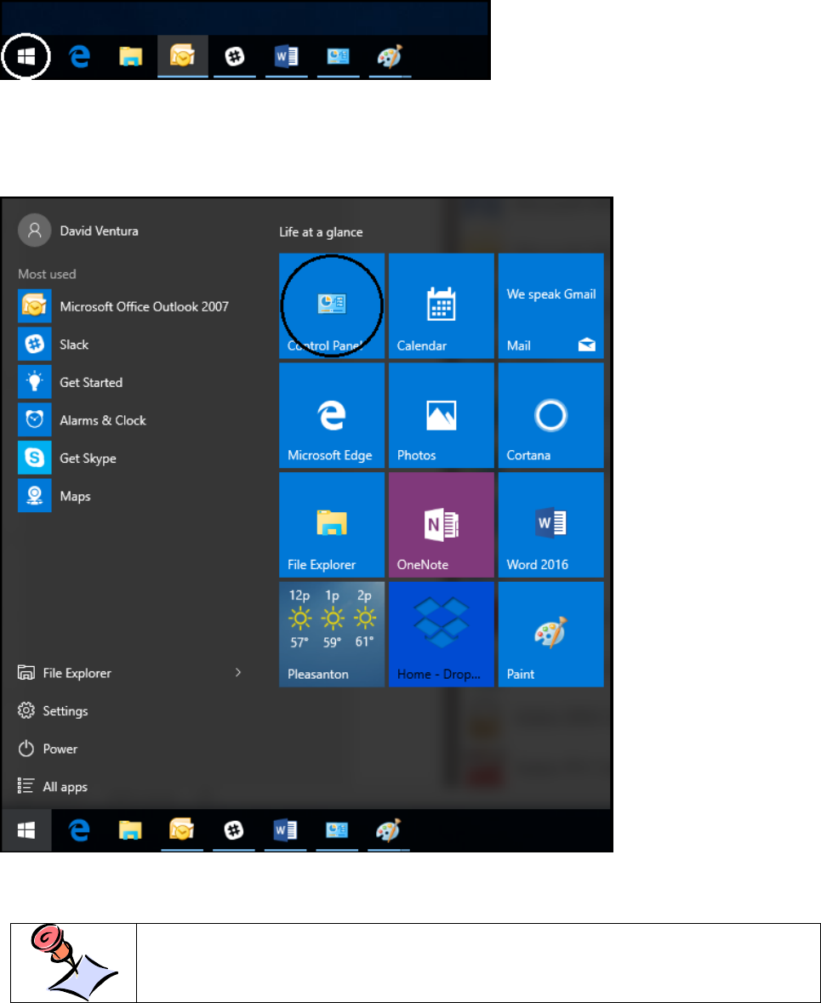Open File Explorer from the bottom taskbar

click(x=130, y=830)
